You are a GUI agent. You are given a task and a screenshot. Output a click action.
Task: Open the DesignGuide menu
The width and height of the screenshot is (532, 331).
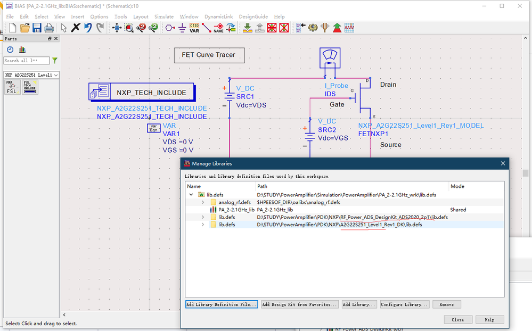(253, 16)
